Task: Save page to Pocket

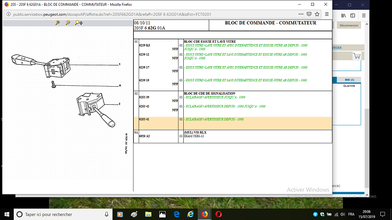Action: coord(309,14)
